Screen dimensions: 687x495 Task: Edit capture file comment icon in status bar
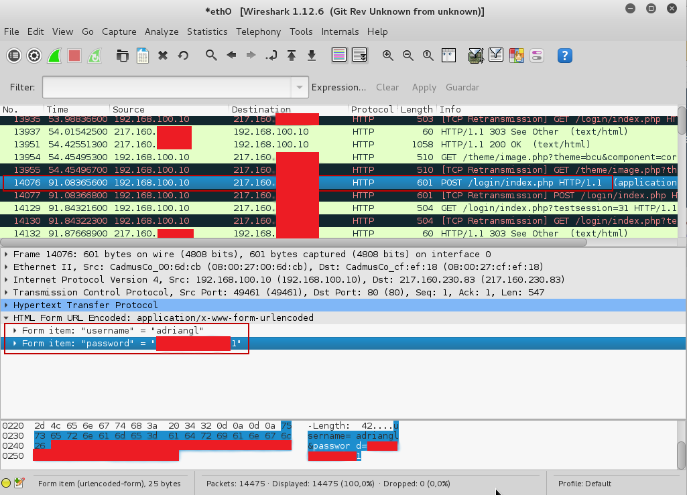tap(19, 483)
